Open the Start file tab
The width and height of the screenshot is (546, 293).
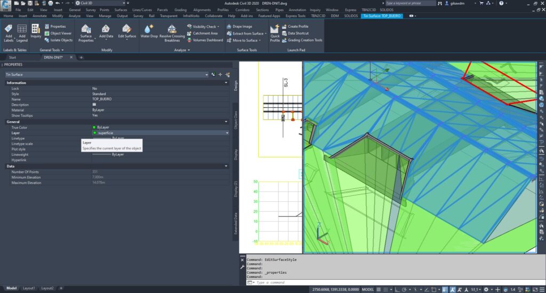pyautogui.click(x=12, y=58)
